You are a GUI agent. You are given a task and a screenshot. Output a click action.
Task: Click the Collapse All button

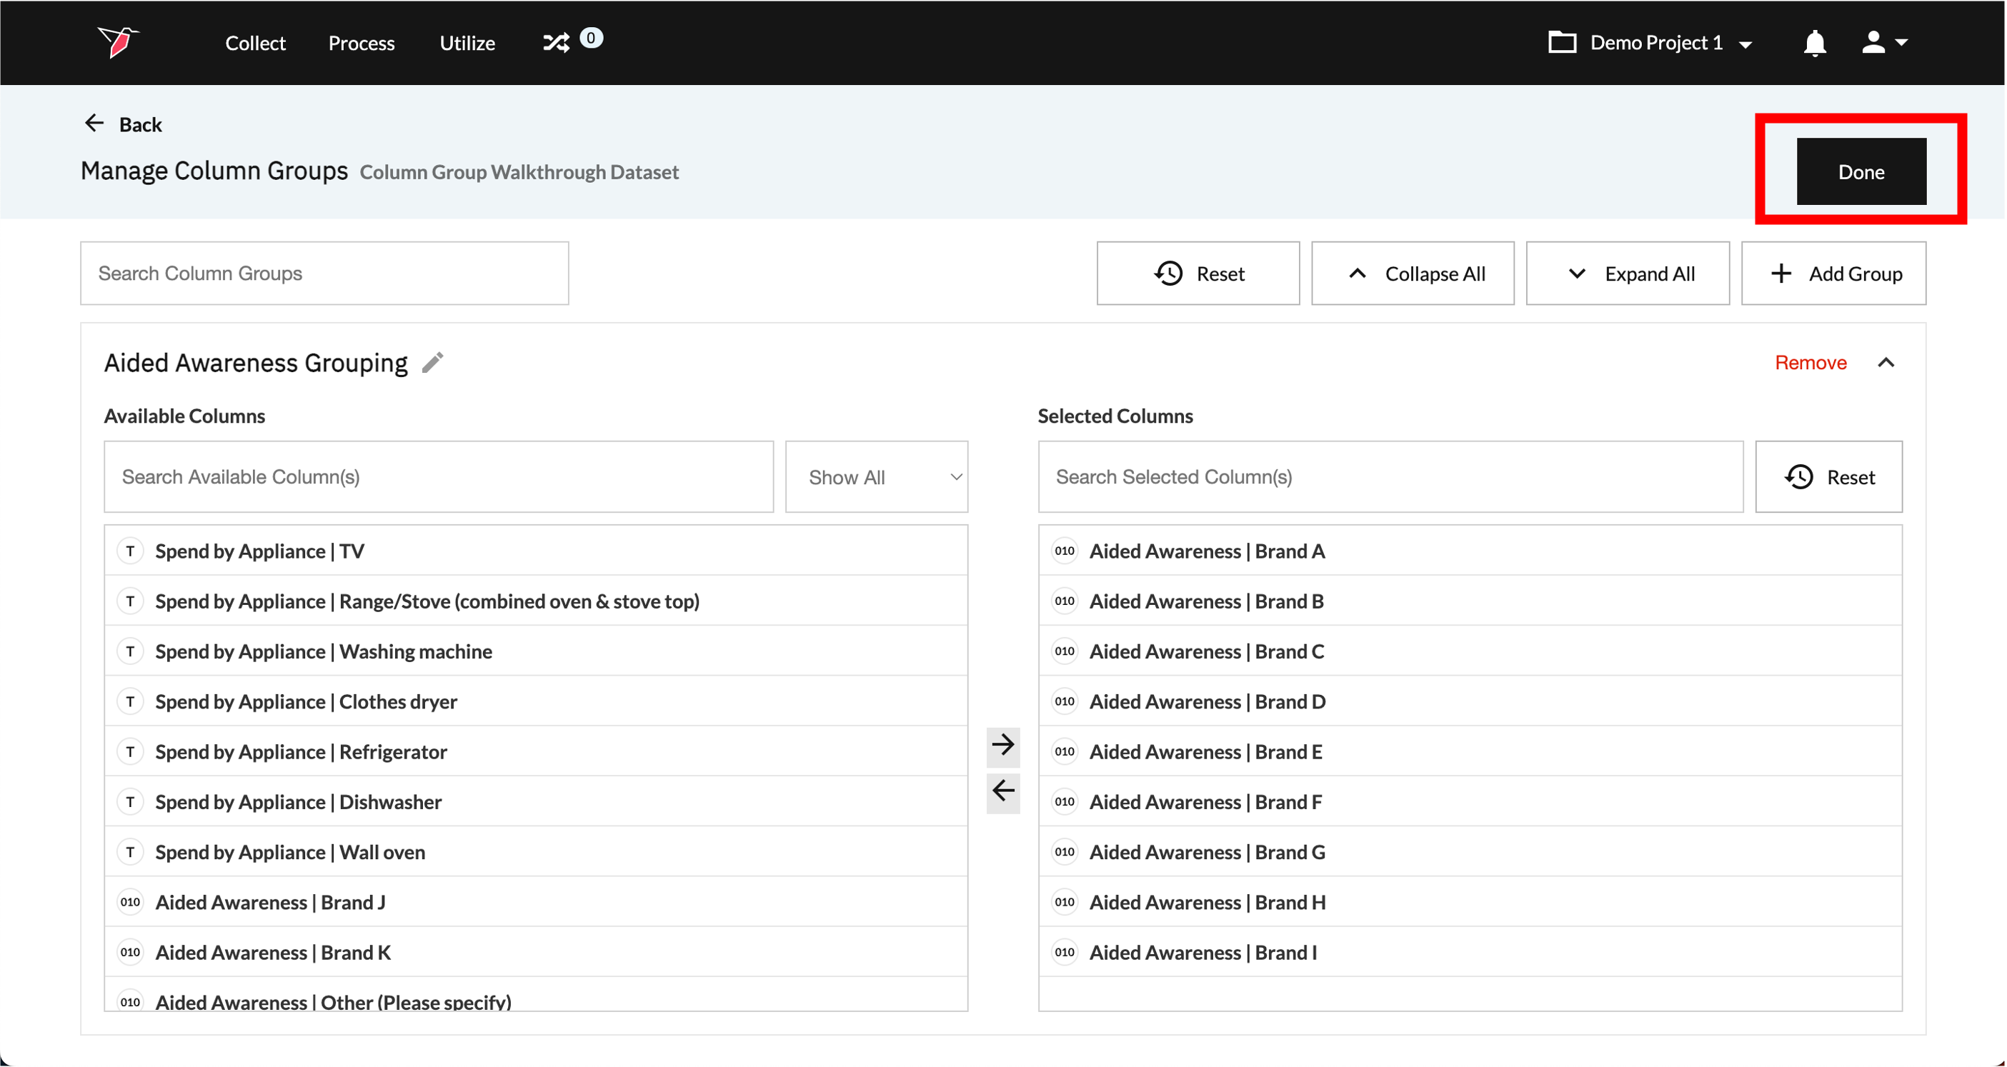[x=1412, y=274]
